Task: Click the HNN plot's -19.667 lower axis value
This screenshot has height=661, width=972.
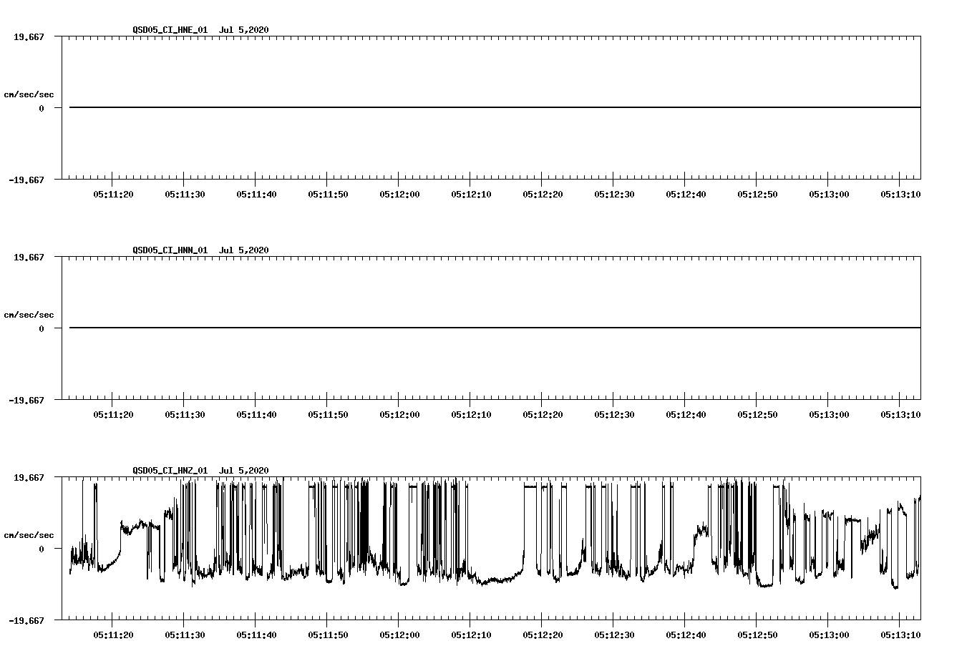Action: [26, 400]
